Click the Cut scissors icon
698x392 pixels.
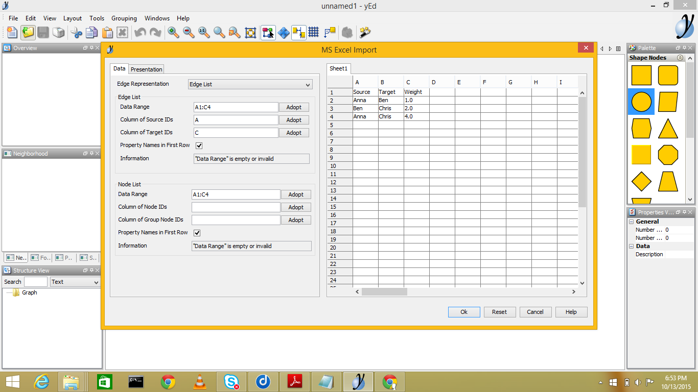(77, 33)
